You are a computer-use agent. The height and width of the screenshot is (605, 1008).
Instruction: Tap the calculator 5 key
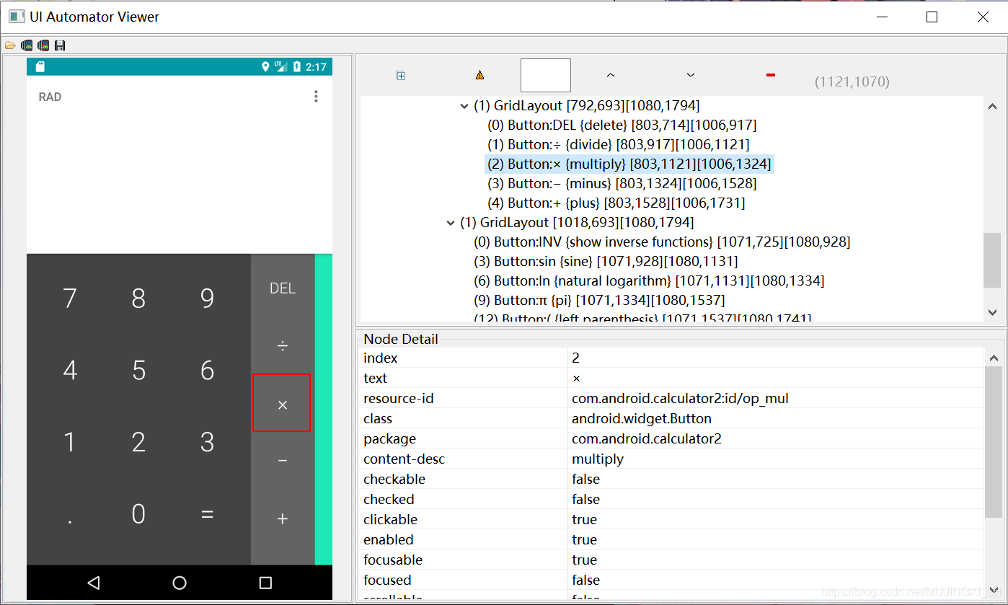tap(138, 371)
